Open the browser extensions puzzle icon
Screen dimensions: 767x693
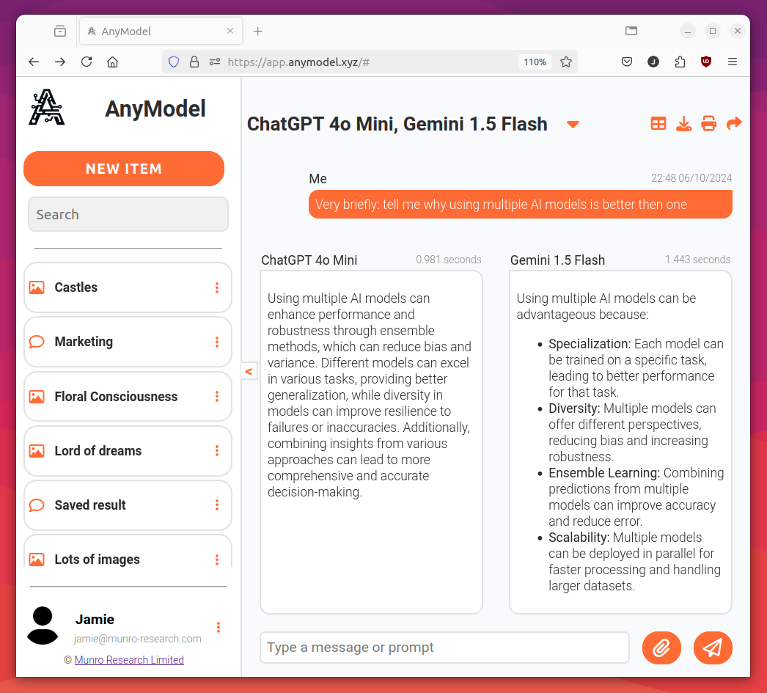[680, 62]
